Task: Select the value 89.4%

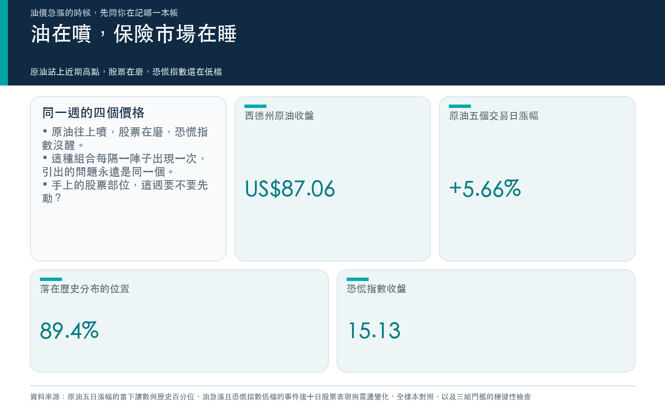Action: pyautogui.click(x=69, y=331)
